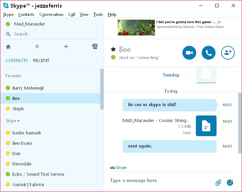
Task: Add people to the conversation
Action: (x=228, y=53)
